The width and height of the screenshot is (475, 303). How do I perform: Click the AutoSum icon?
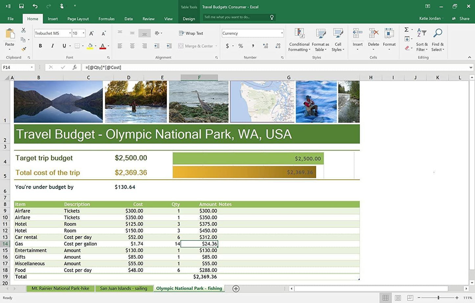406,30
